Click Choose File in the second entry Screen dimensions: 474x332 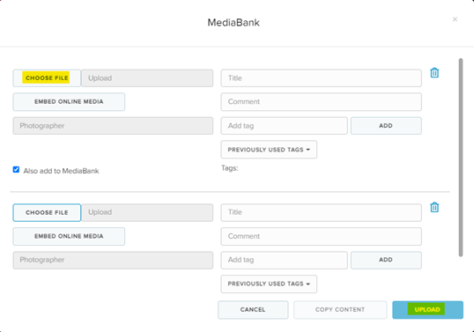click(x=47, y=212)
